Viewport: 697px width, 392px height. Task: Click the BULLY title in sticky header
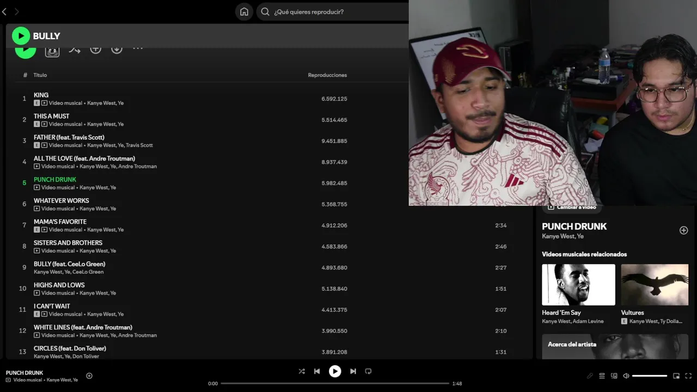tap(46, 36)
